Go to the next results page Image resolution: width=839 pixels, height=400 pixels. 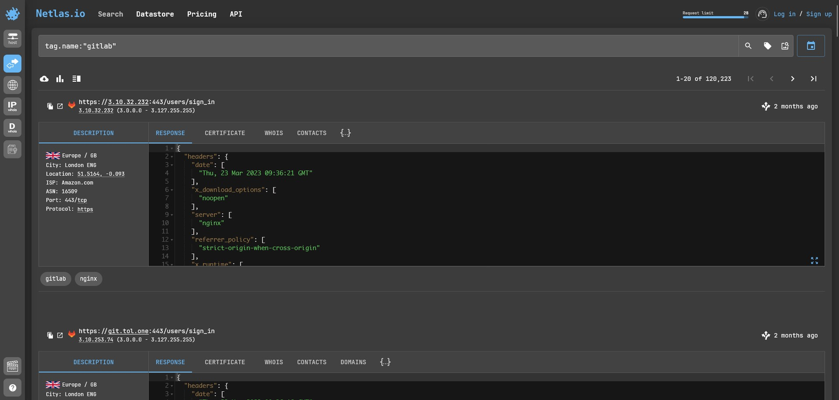792,79
